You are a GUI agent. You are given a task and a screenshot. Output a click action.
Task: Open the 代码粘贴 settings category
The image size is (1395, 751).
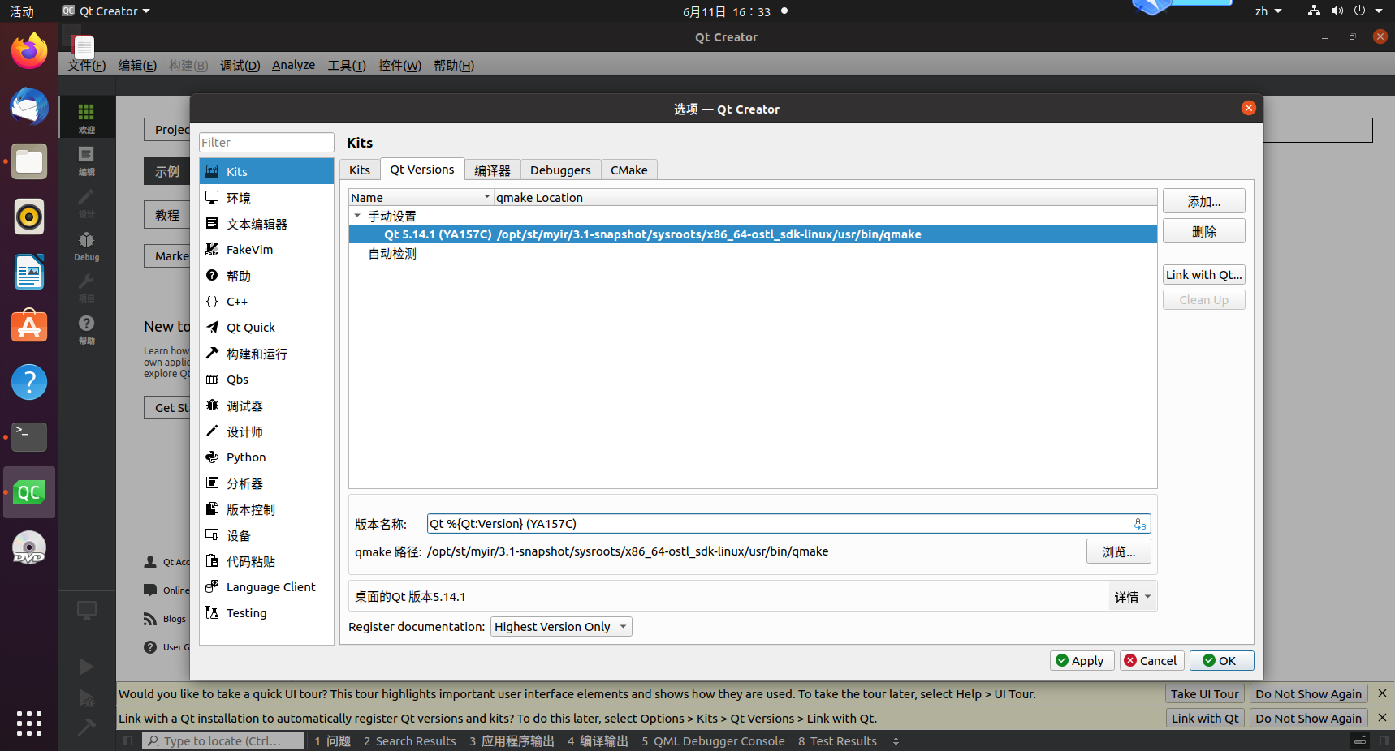click(266, 561)
